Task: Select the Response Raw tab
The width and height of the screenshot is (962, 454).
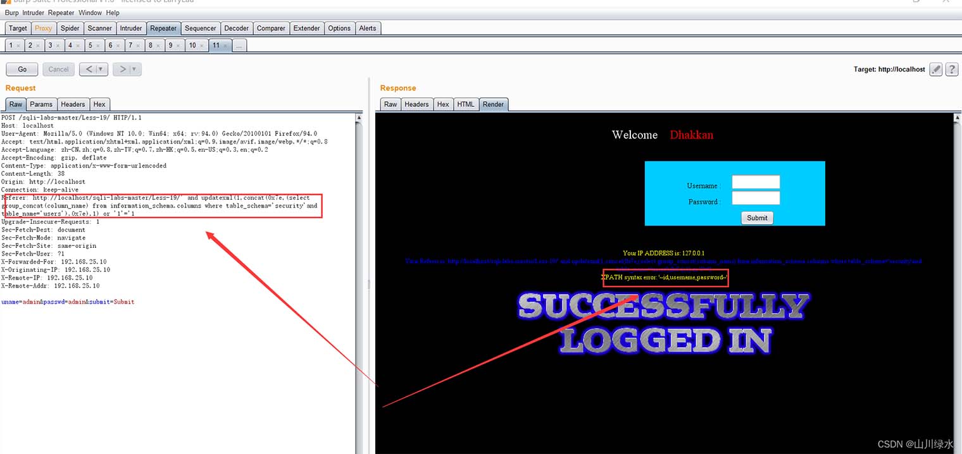Action: tap(390, 104)
